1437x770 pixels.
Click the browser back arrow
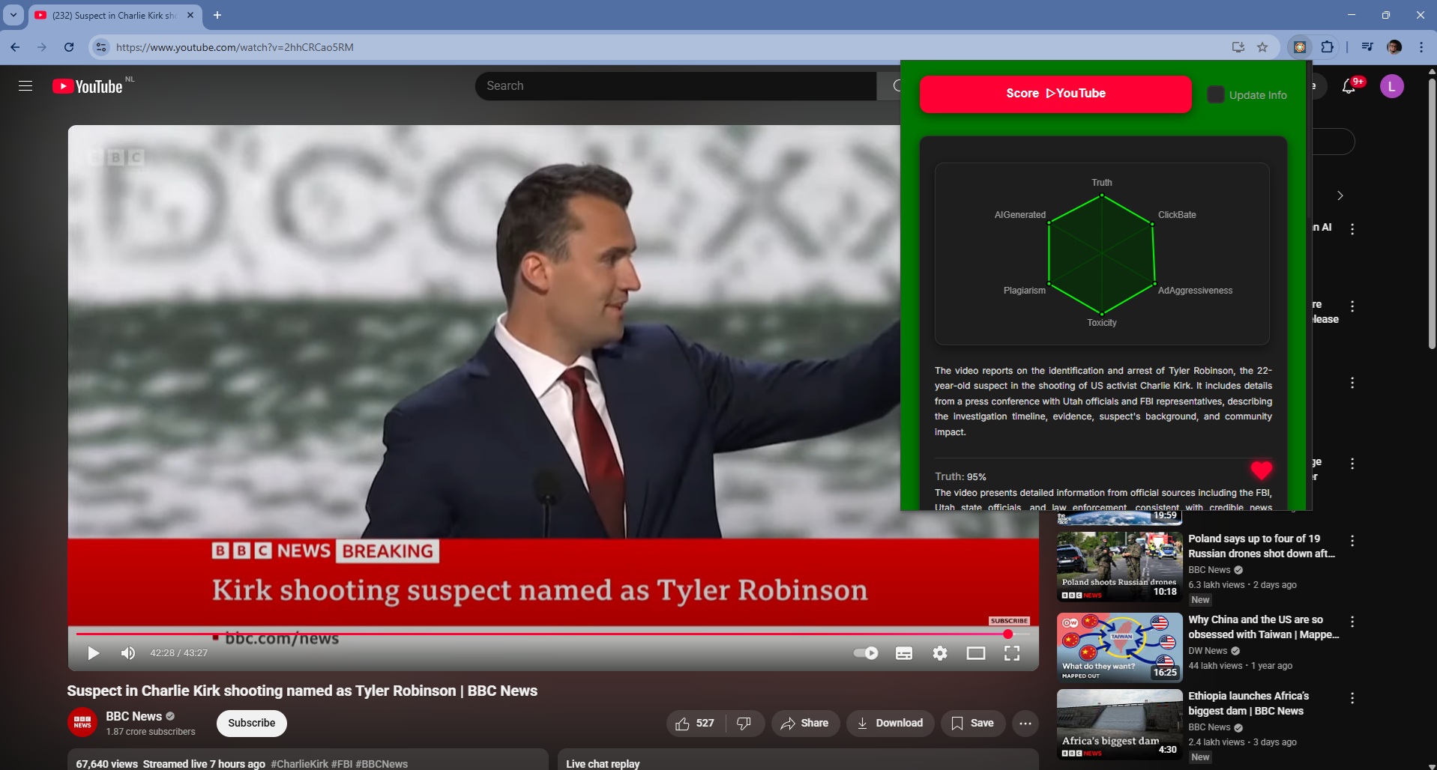[x=15, y=47]
